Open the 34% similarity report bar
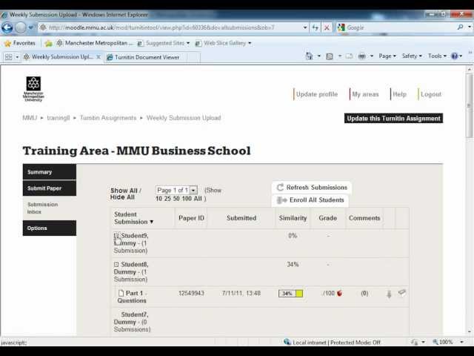 290,294
